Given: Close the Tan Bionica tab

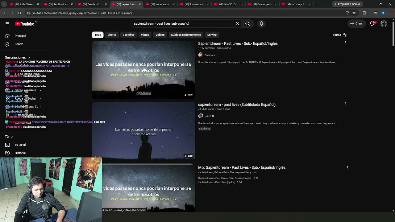Looking at the screenshot, I should pyautogui.click(x=72, y=4).
